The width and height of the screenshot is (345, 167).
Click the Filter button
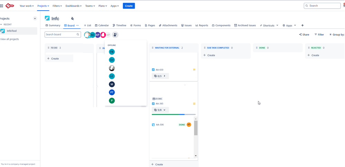click(319, 35)
